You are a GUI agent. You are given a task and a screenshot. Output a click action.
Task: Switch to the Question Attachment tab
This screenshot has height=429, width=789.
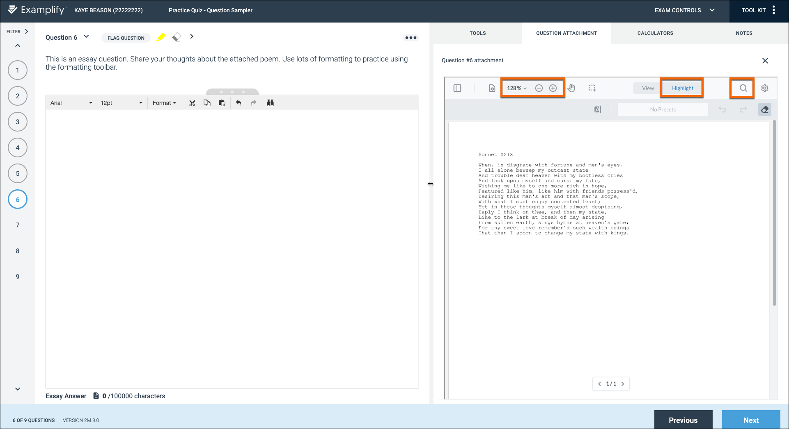coord(567,33)
